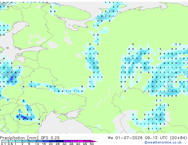Click the '10' legend scale label

[x=37, y=144]
